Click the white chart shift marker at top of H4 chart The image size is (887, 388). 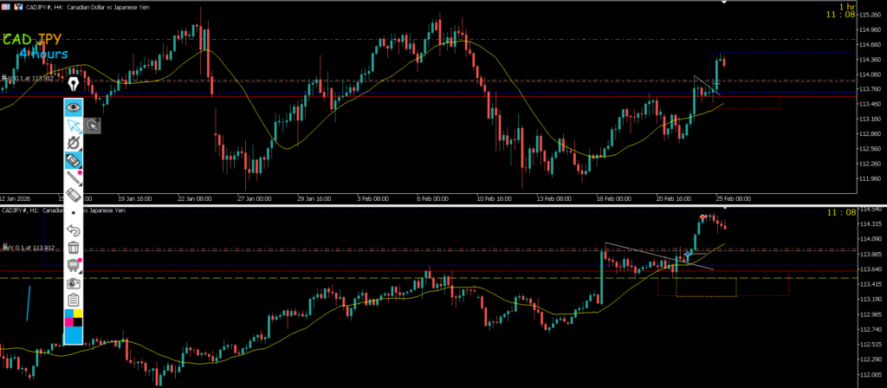click(723, 3)
